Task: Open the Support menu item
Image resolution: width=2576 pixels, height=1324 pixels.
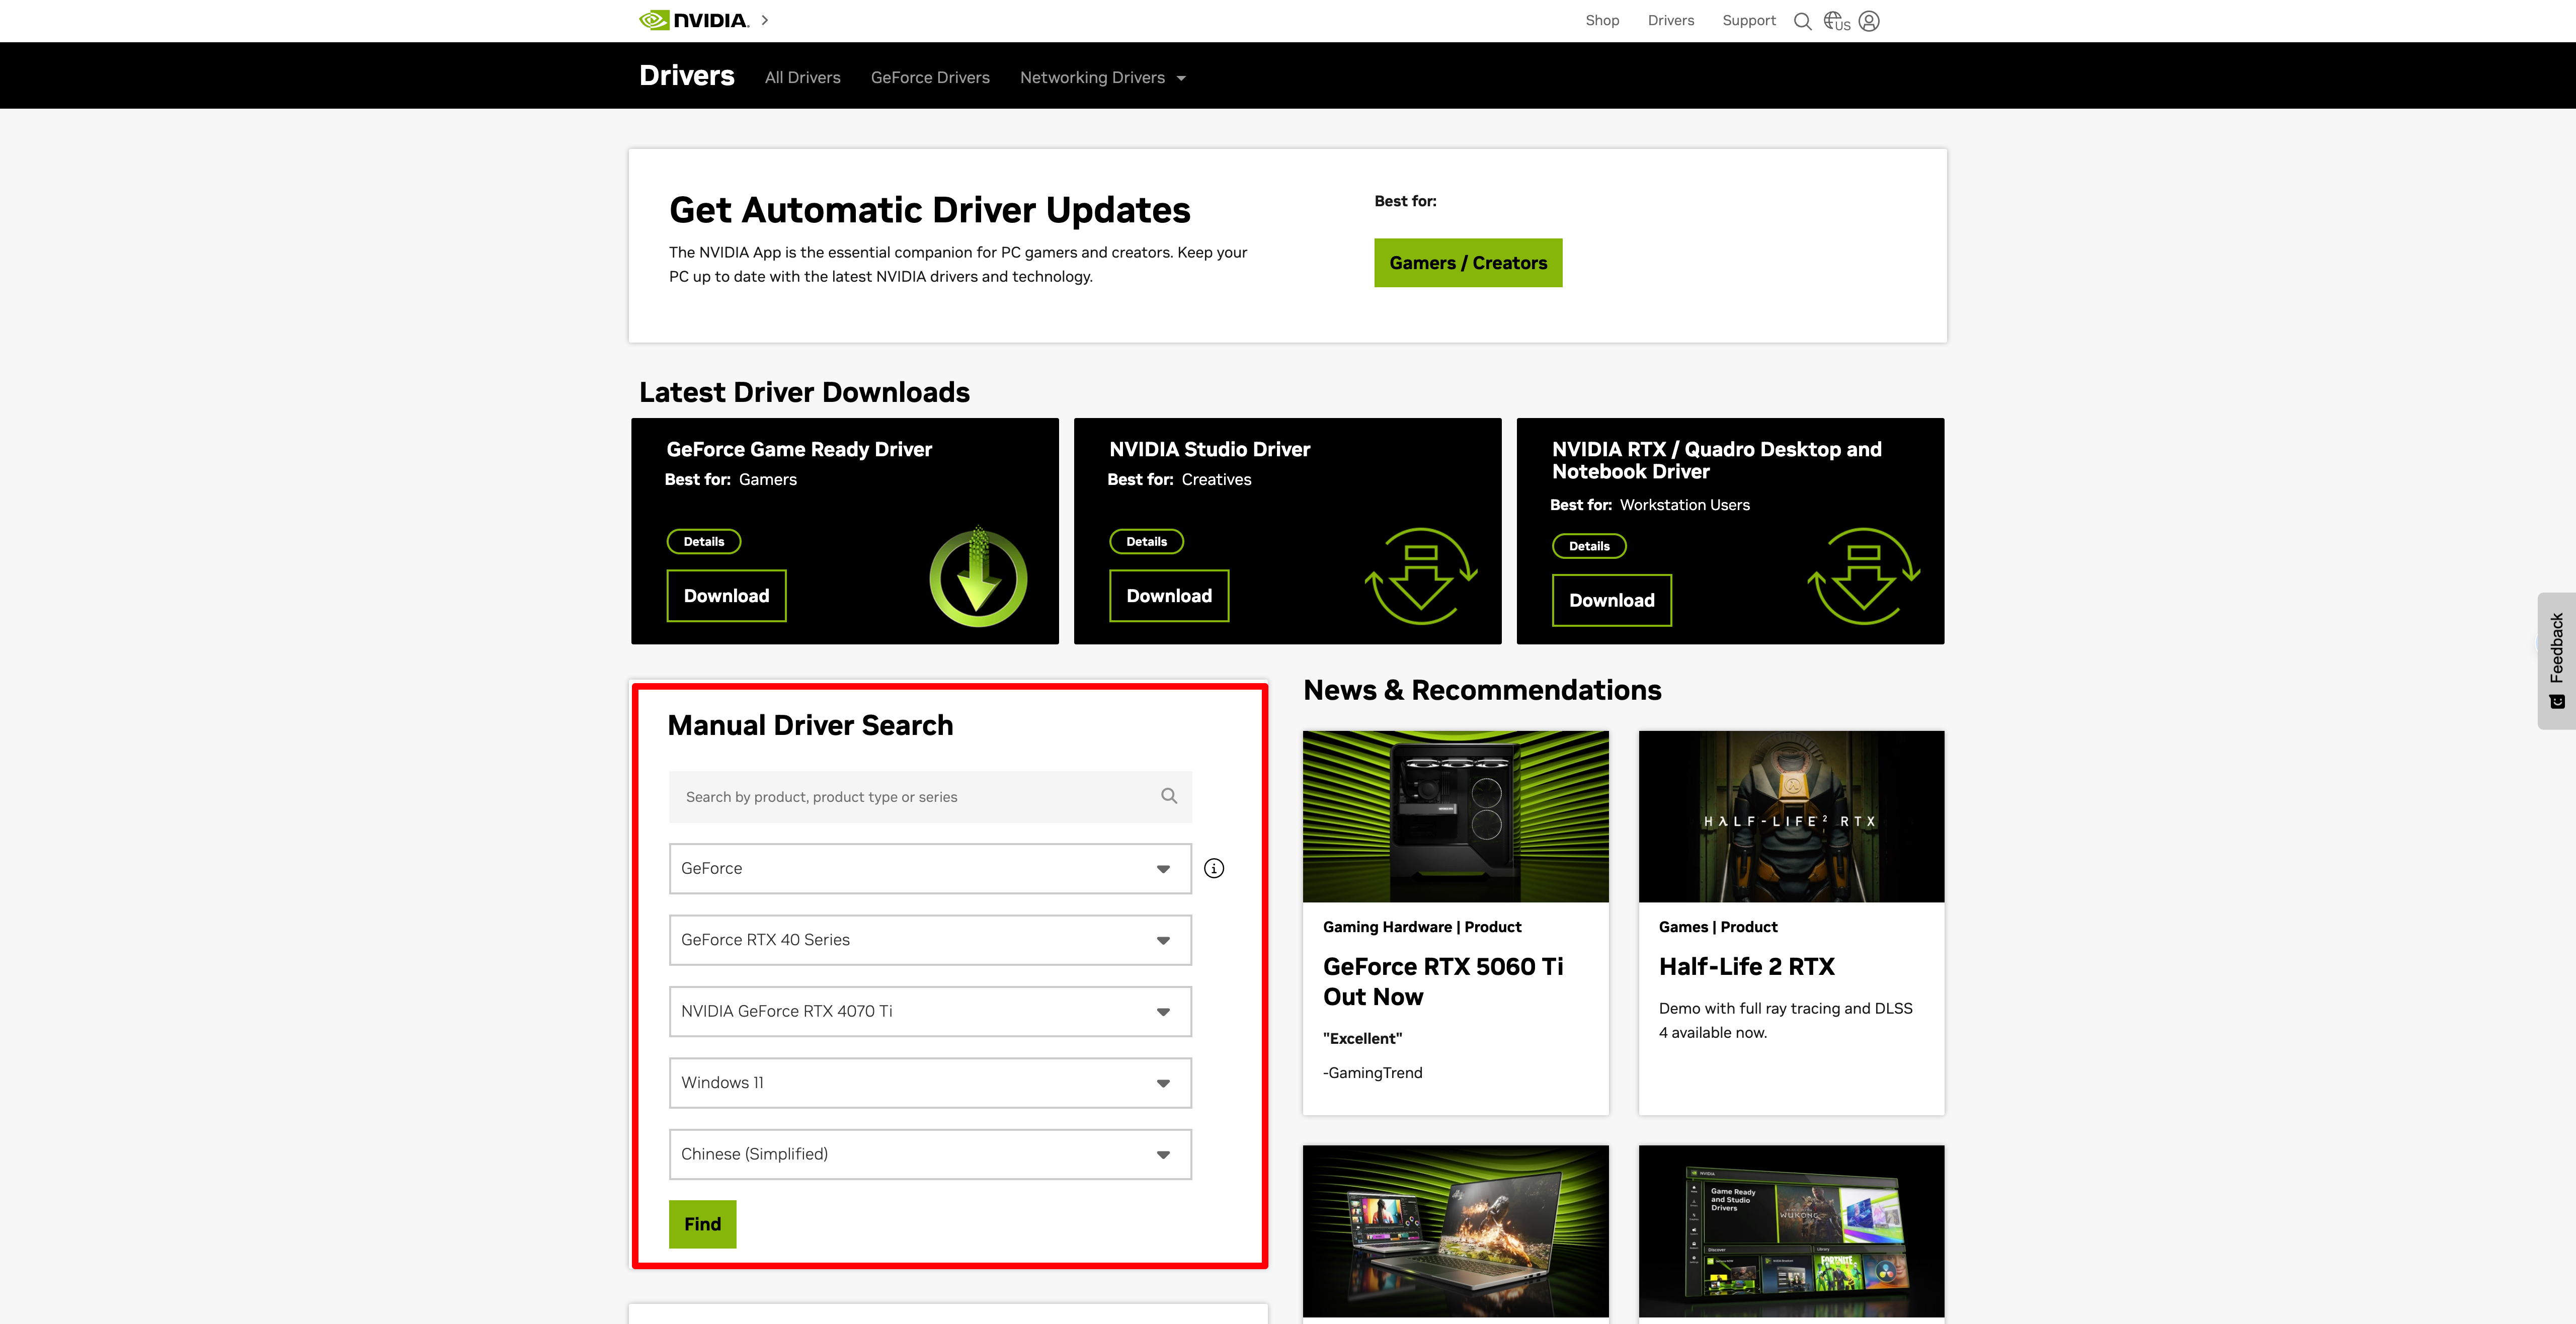Action: coord(1749,20)
